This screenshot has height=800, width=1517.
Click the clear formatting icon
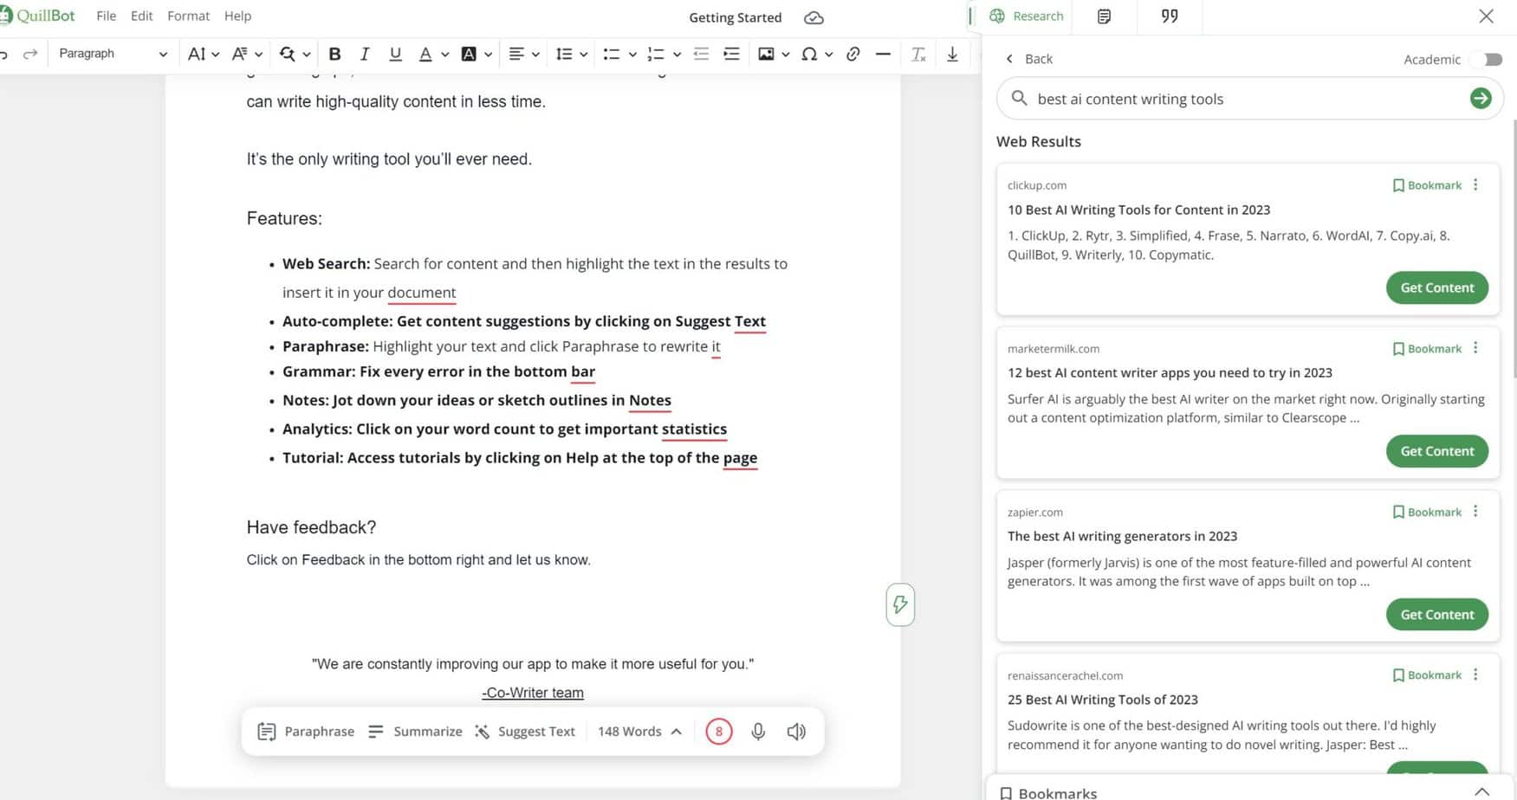pos(918,54)
